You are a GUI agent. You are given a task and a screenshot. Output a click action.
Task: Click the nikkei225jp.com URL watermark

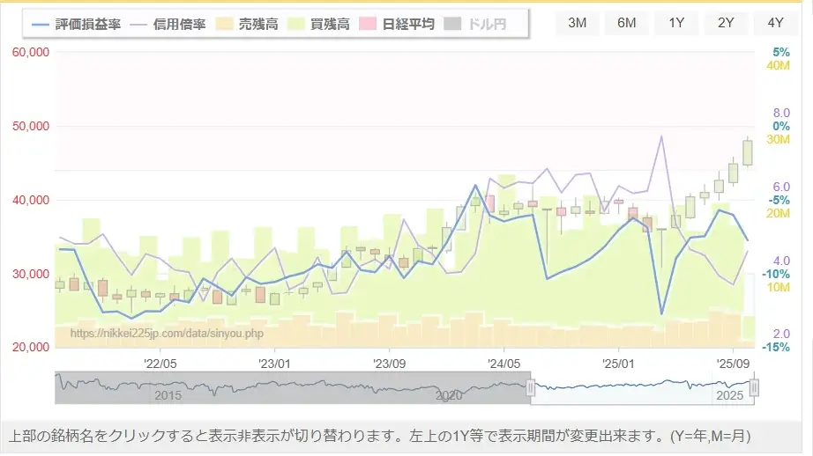167,333
